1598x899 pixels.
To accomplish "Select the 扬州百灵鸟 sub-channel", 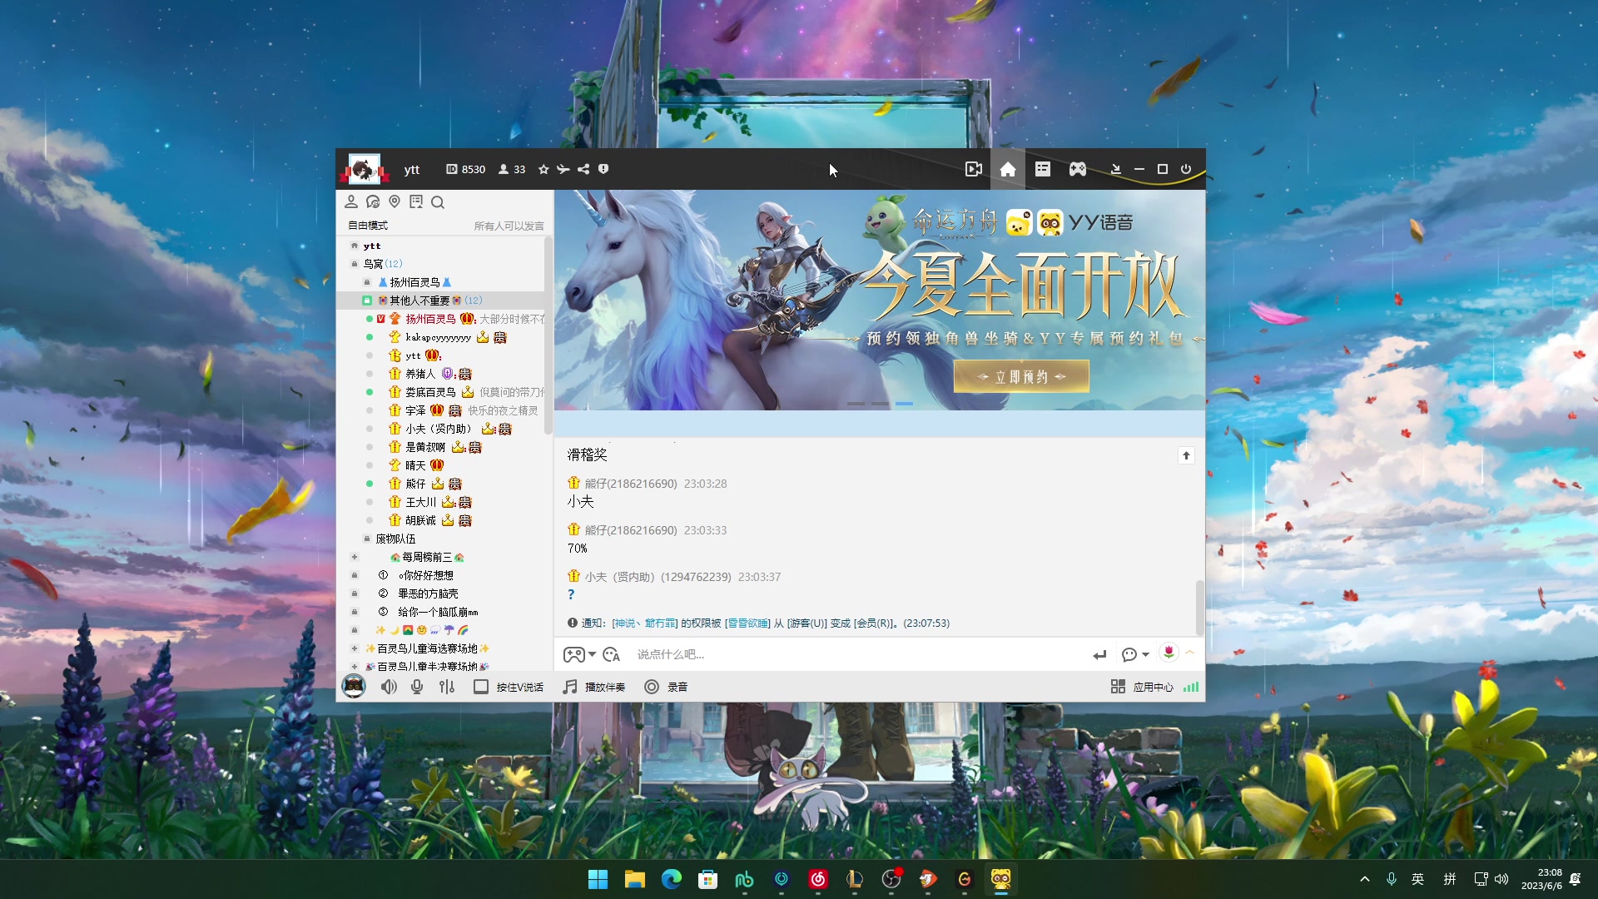I will click(414, 282).
